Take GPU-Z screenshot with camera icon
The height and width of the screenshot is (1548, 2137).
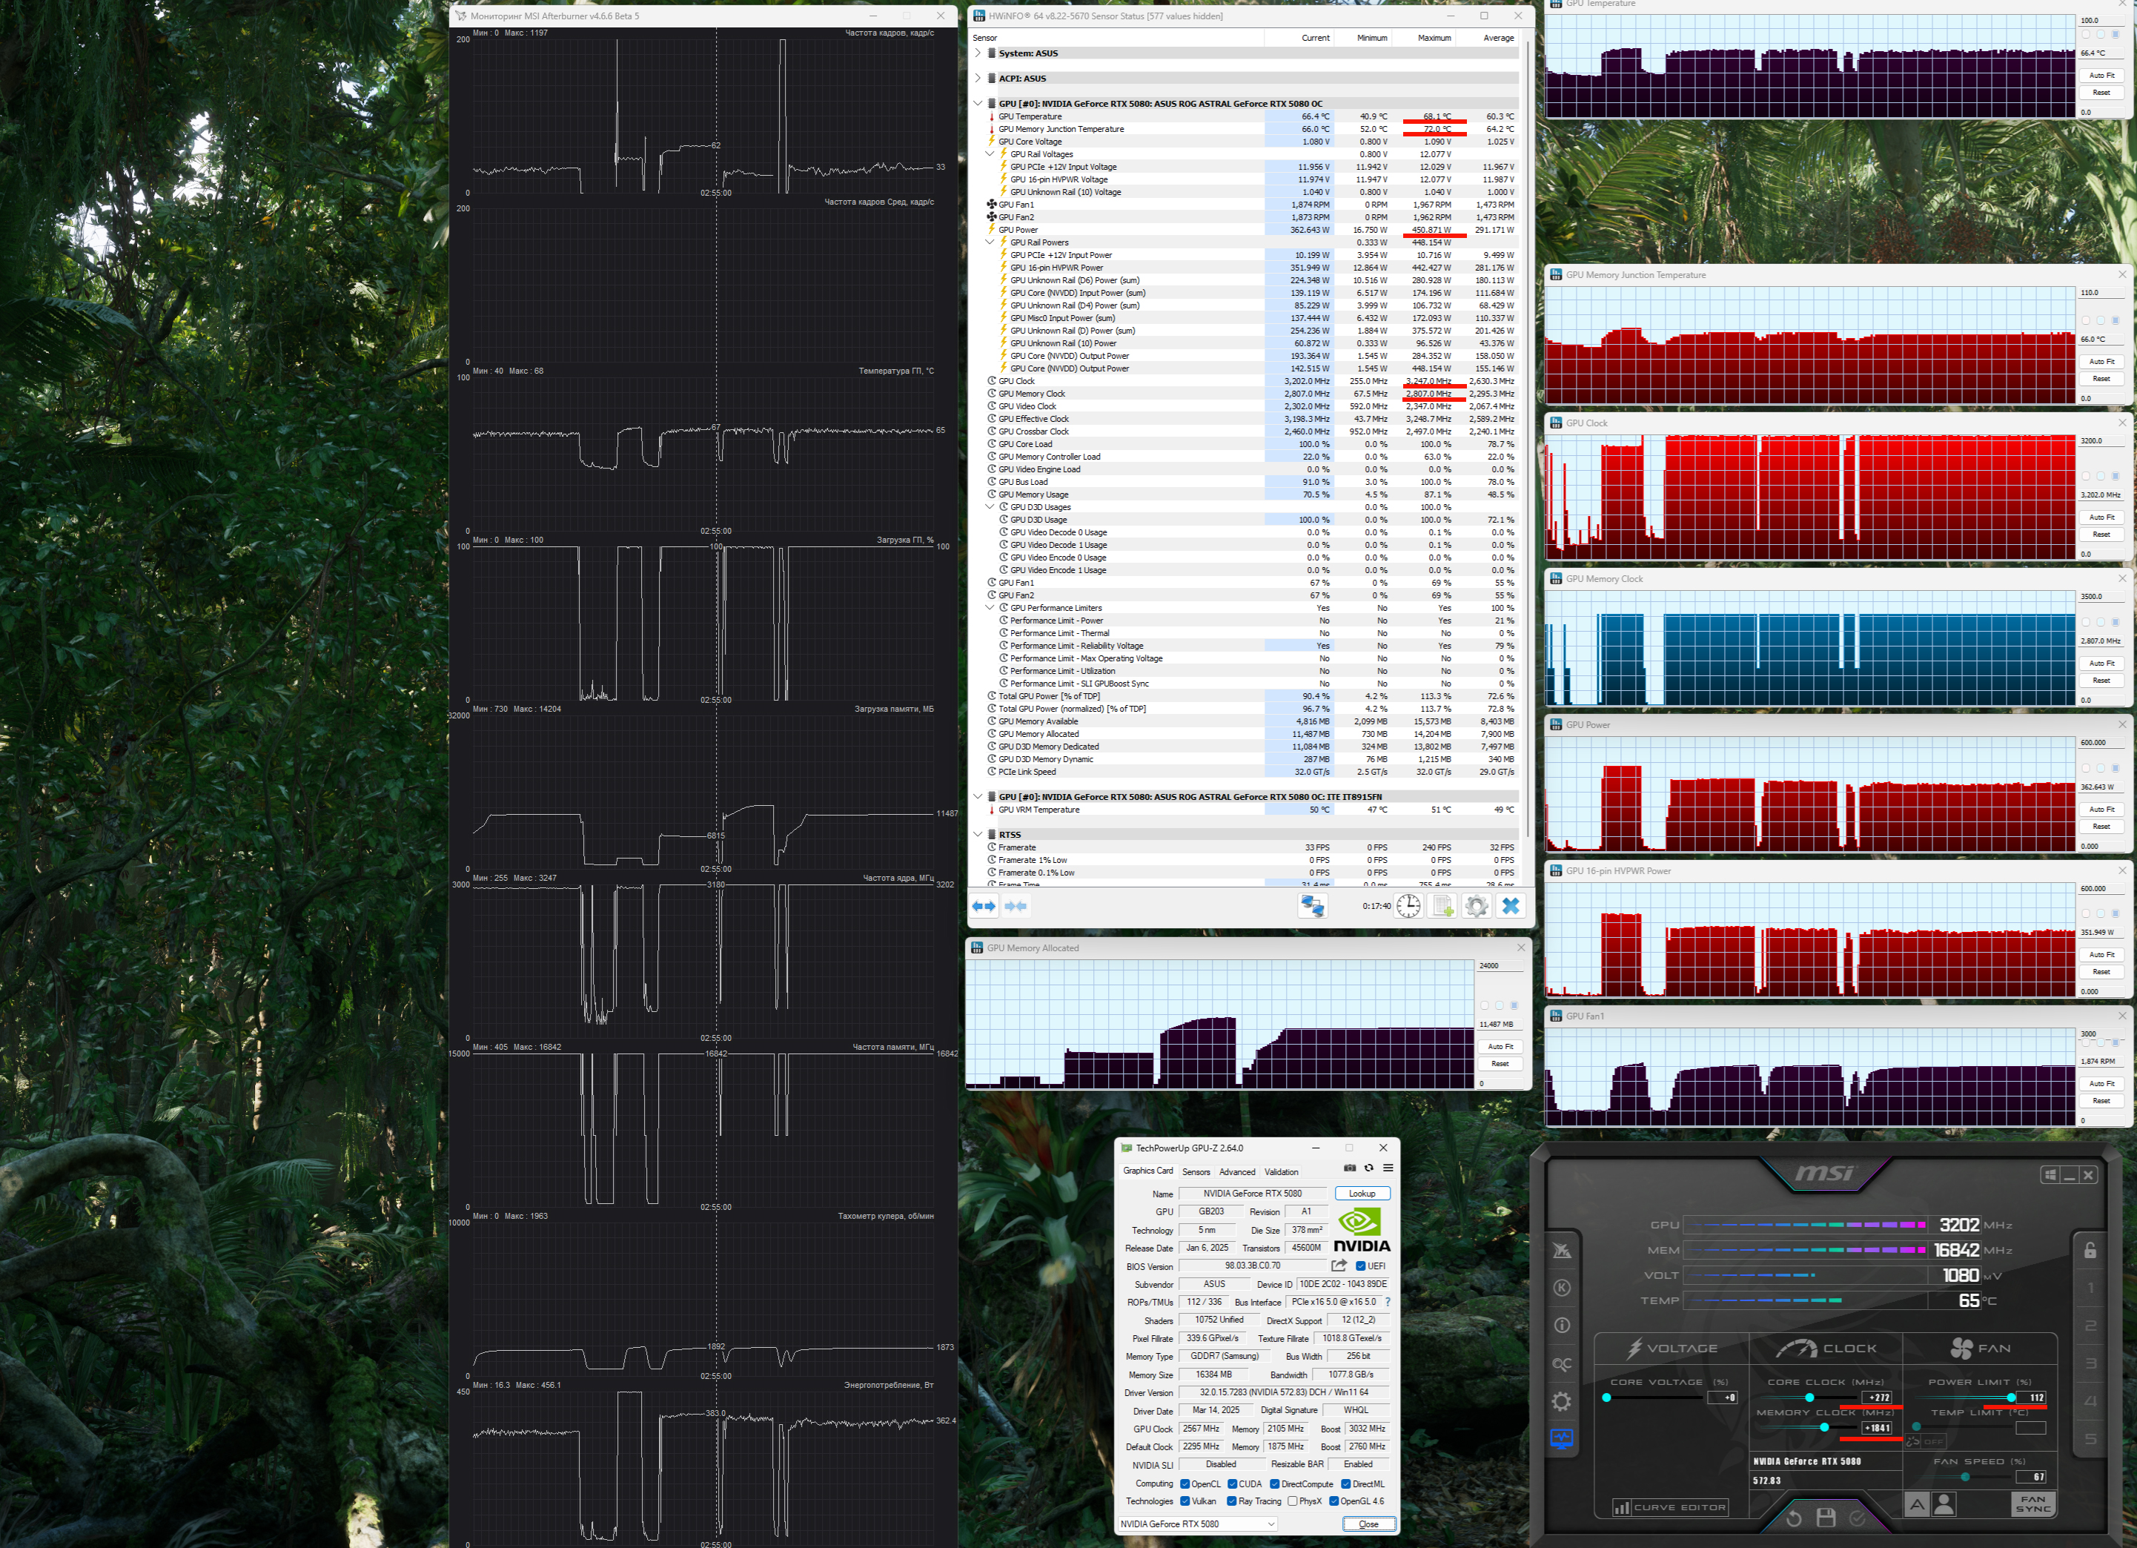[x=1349, y=1168]
